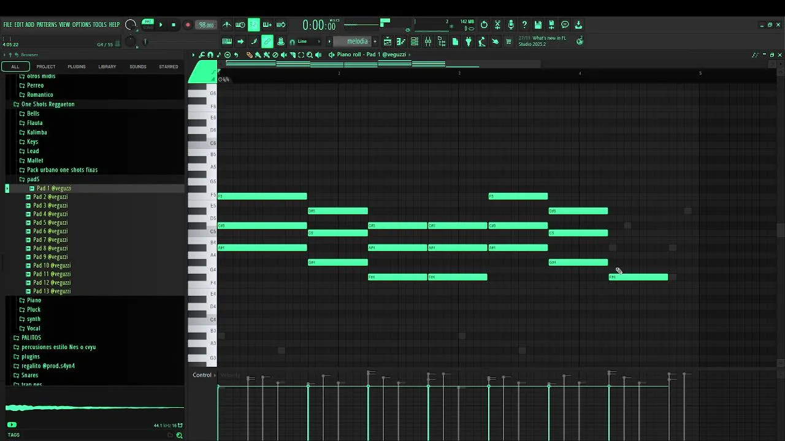Switch to the STARRED browser tab

click(169, 66)
